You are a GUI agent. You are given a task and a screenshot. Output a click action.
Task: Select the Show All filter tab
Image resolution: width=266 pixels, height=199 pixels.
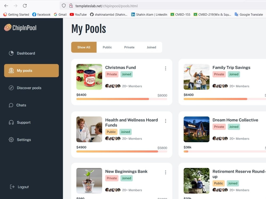point(84,47)
